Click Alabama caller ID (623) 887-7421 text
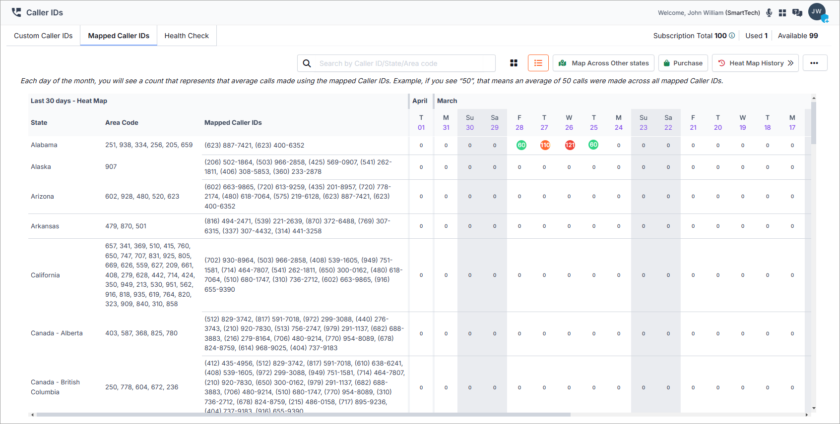840x424 pixels. click(228, 145)
